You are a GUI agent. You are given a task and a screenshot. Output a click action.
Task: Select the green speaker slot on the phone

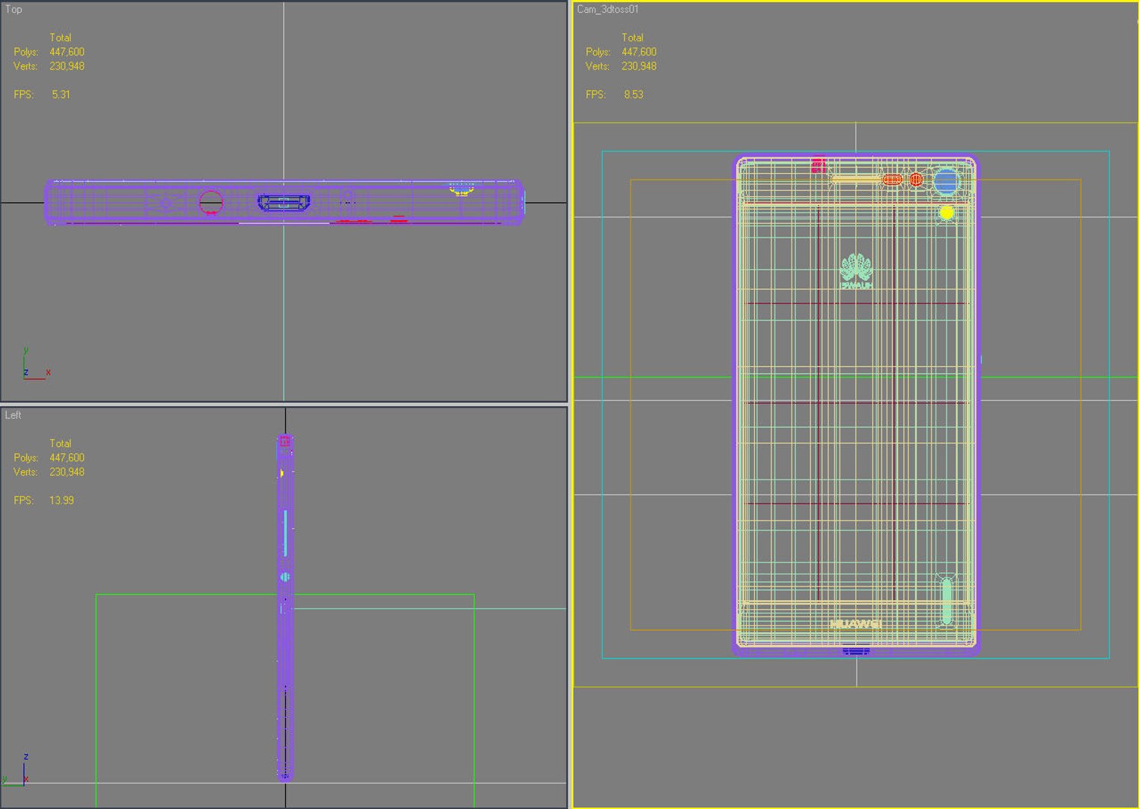click(947, 601)
